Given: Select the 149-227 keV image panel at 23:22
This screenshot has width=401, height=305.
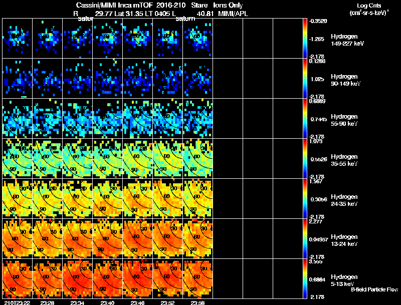Looking at the screenshot, I should (18, 39).
